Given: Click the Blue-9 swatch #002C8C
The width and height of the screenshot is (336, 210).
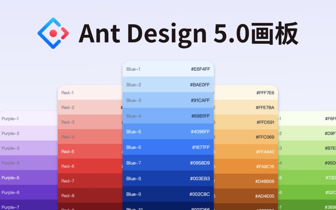Looking at the screenshot, I should point(168,194).
